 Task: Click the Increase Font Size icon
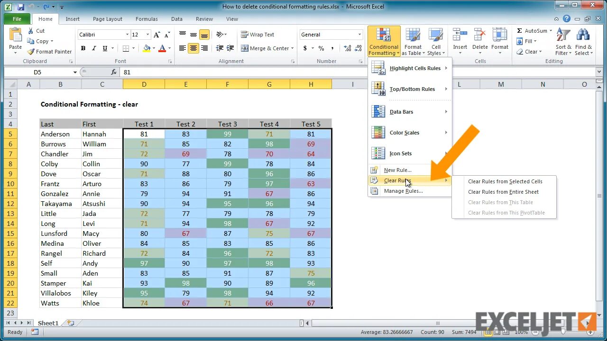coord(157,35)
